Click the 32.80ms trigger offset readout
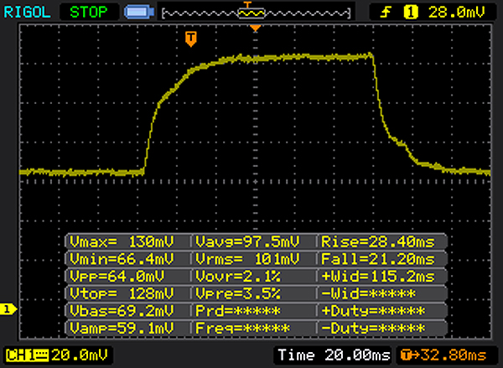This screenshot has height=368, width=503. tap(444, 355)
